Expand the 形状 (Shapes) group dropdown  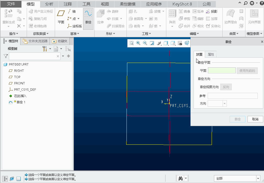pyautogui.click(x=111, y=34)
